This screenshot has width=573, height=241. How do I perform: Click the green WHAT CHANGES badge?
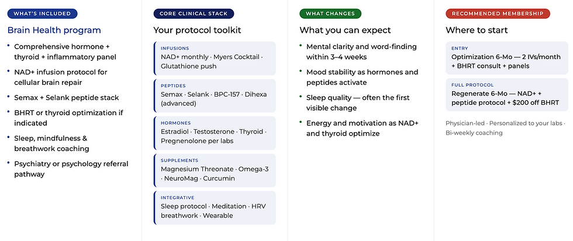point(330,13)
